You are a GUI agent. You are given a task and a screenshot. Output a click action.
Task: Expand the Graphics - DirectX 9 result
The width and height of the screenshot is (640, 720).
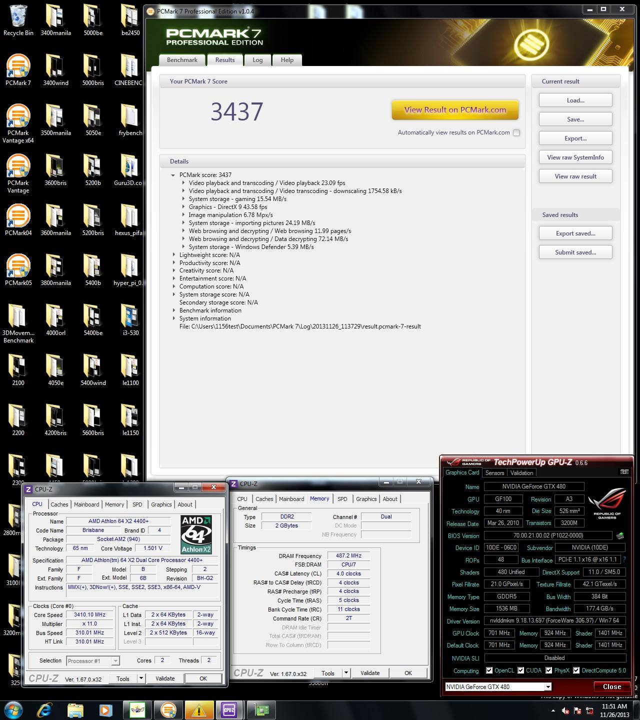pos(183,207)
